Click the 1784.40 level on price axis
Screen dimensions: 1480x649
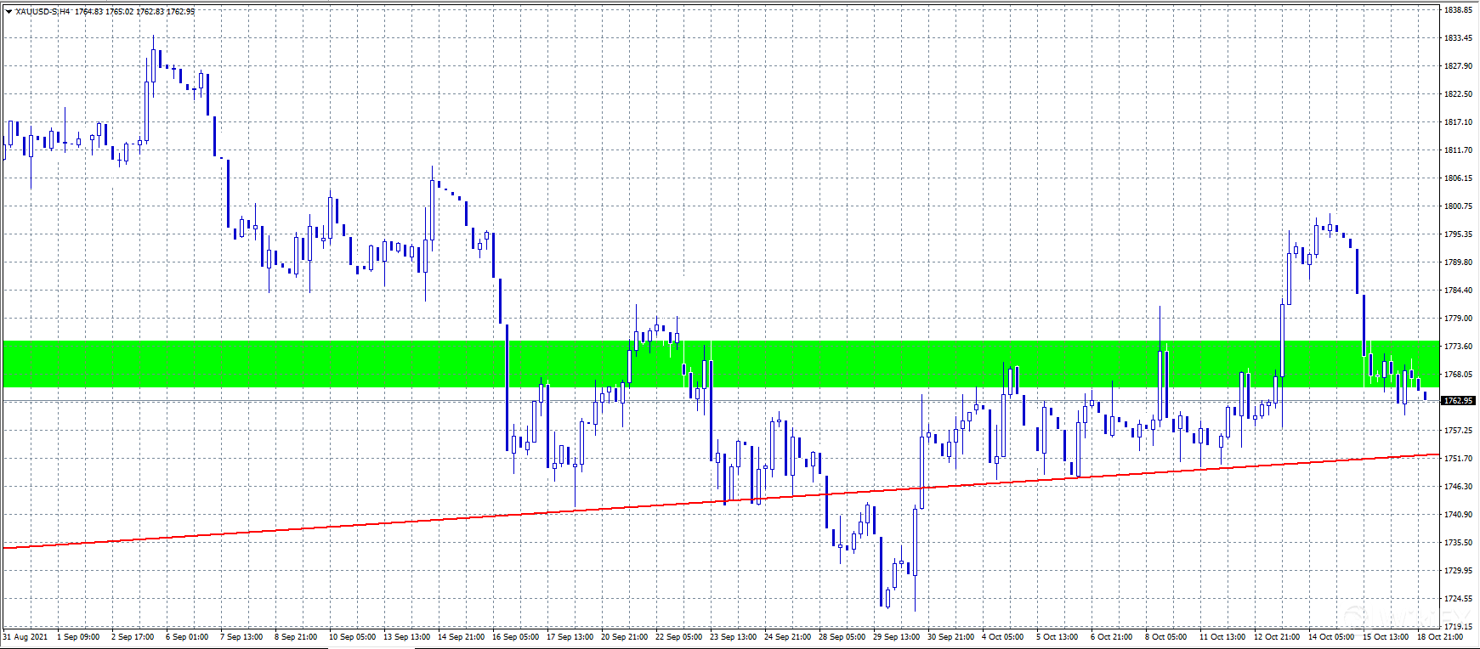click(x=1458, y=291)
